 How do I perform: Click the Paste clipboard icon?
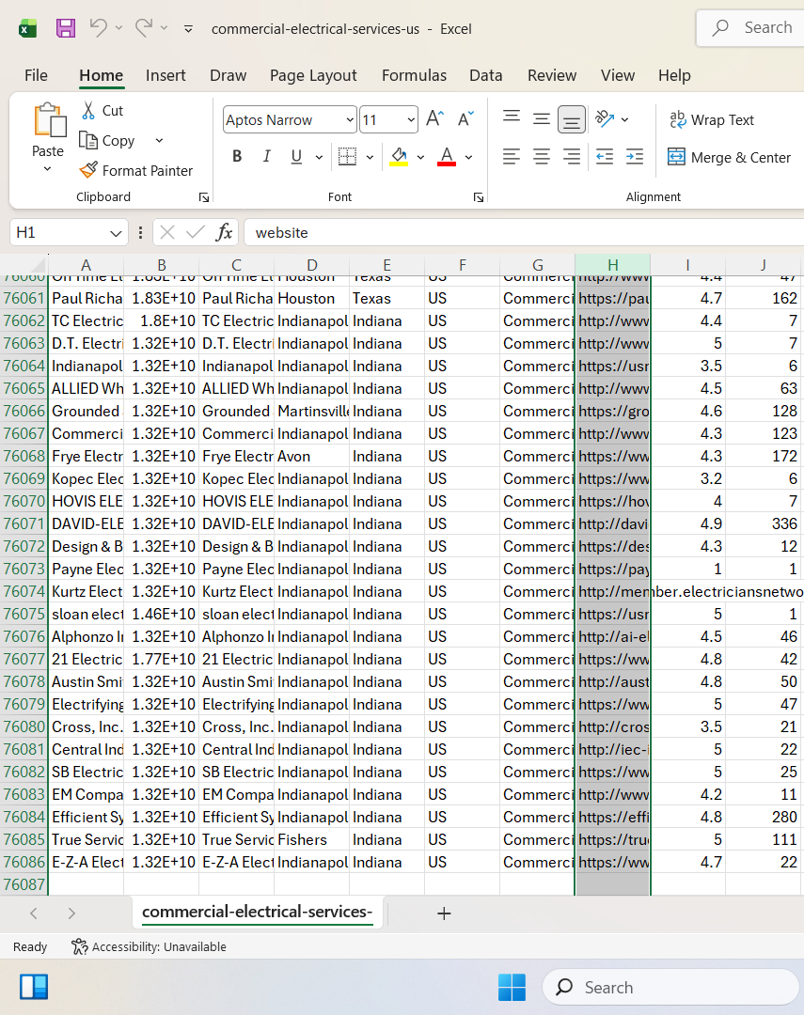point(49,120)
